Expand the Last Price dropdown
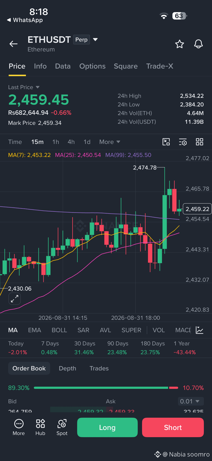Image resolution: width=212 pixels, height=461 pixels. (x=24, y=87)
